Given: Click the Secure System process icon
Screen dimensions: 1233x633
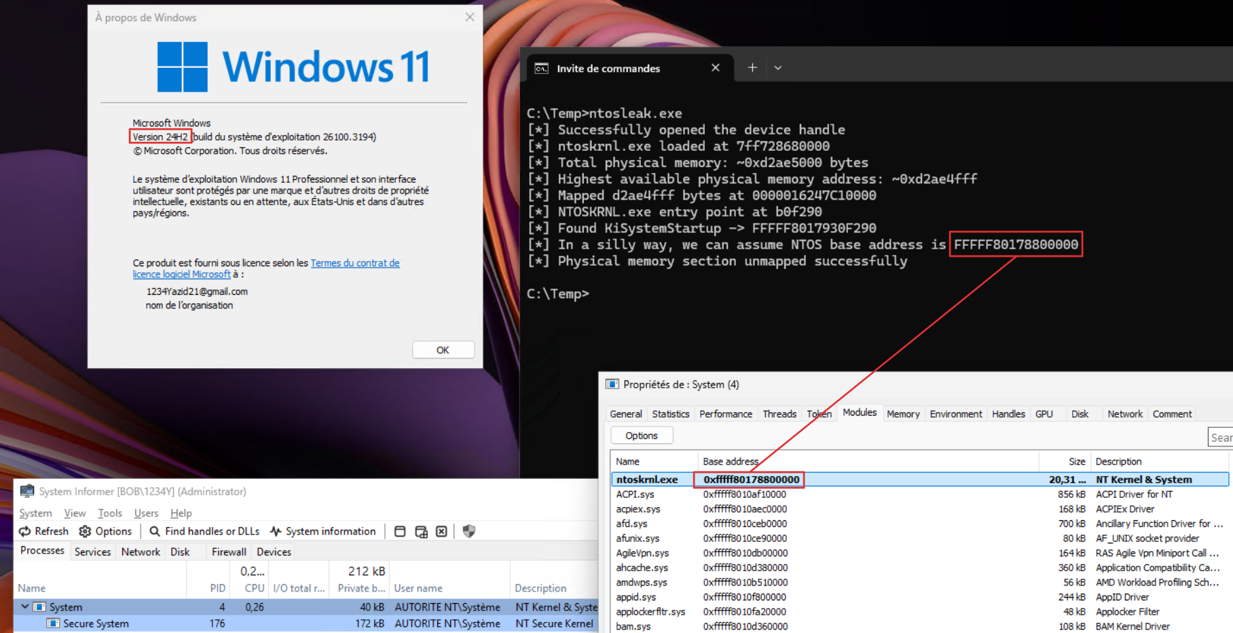Looking at the screenshot, I should click(53, 623).
